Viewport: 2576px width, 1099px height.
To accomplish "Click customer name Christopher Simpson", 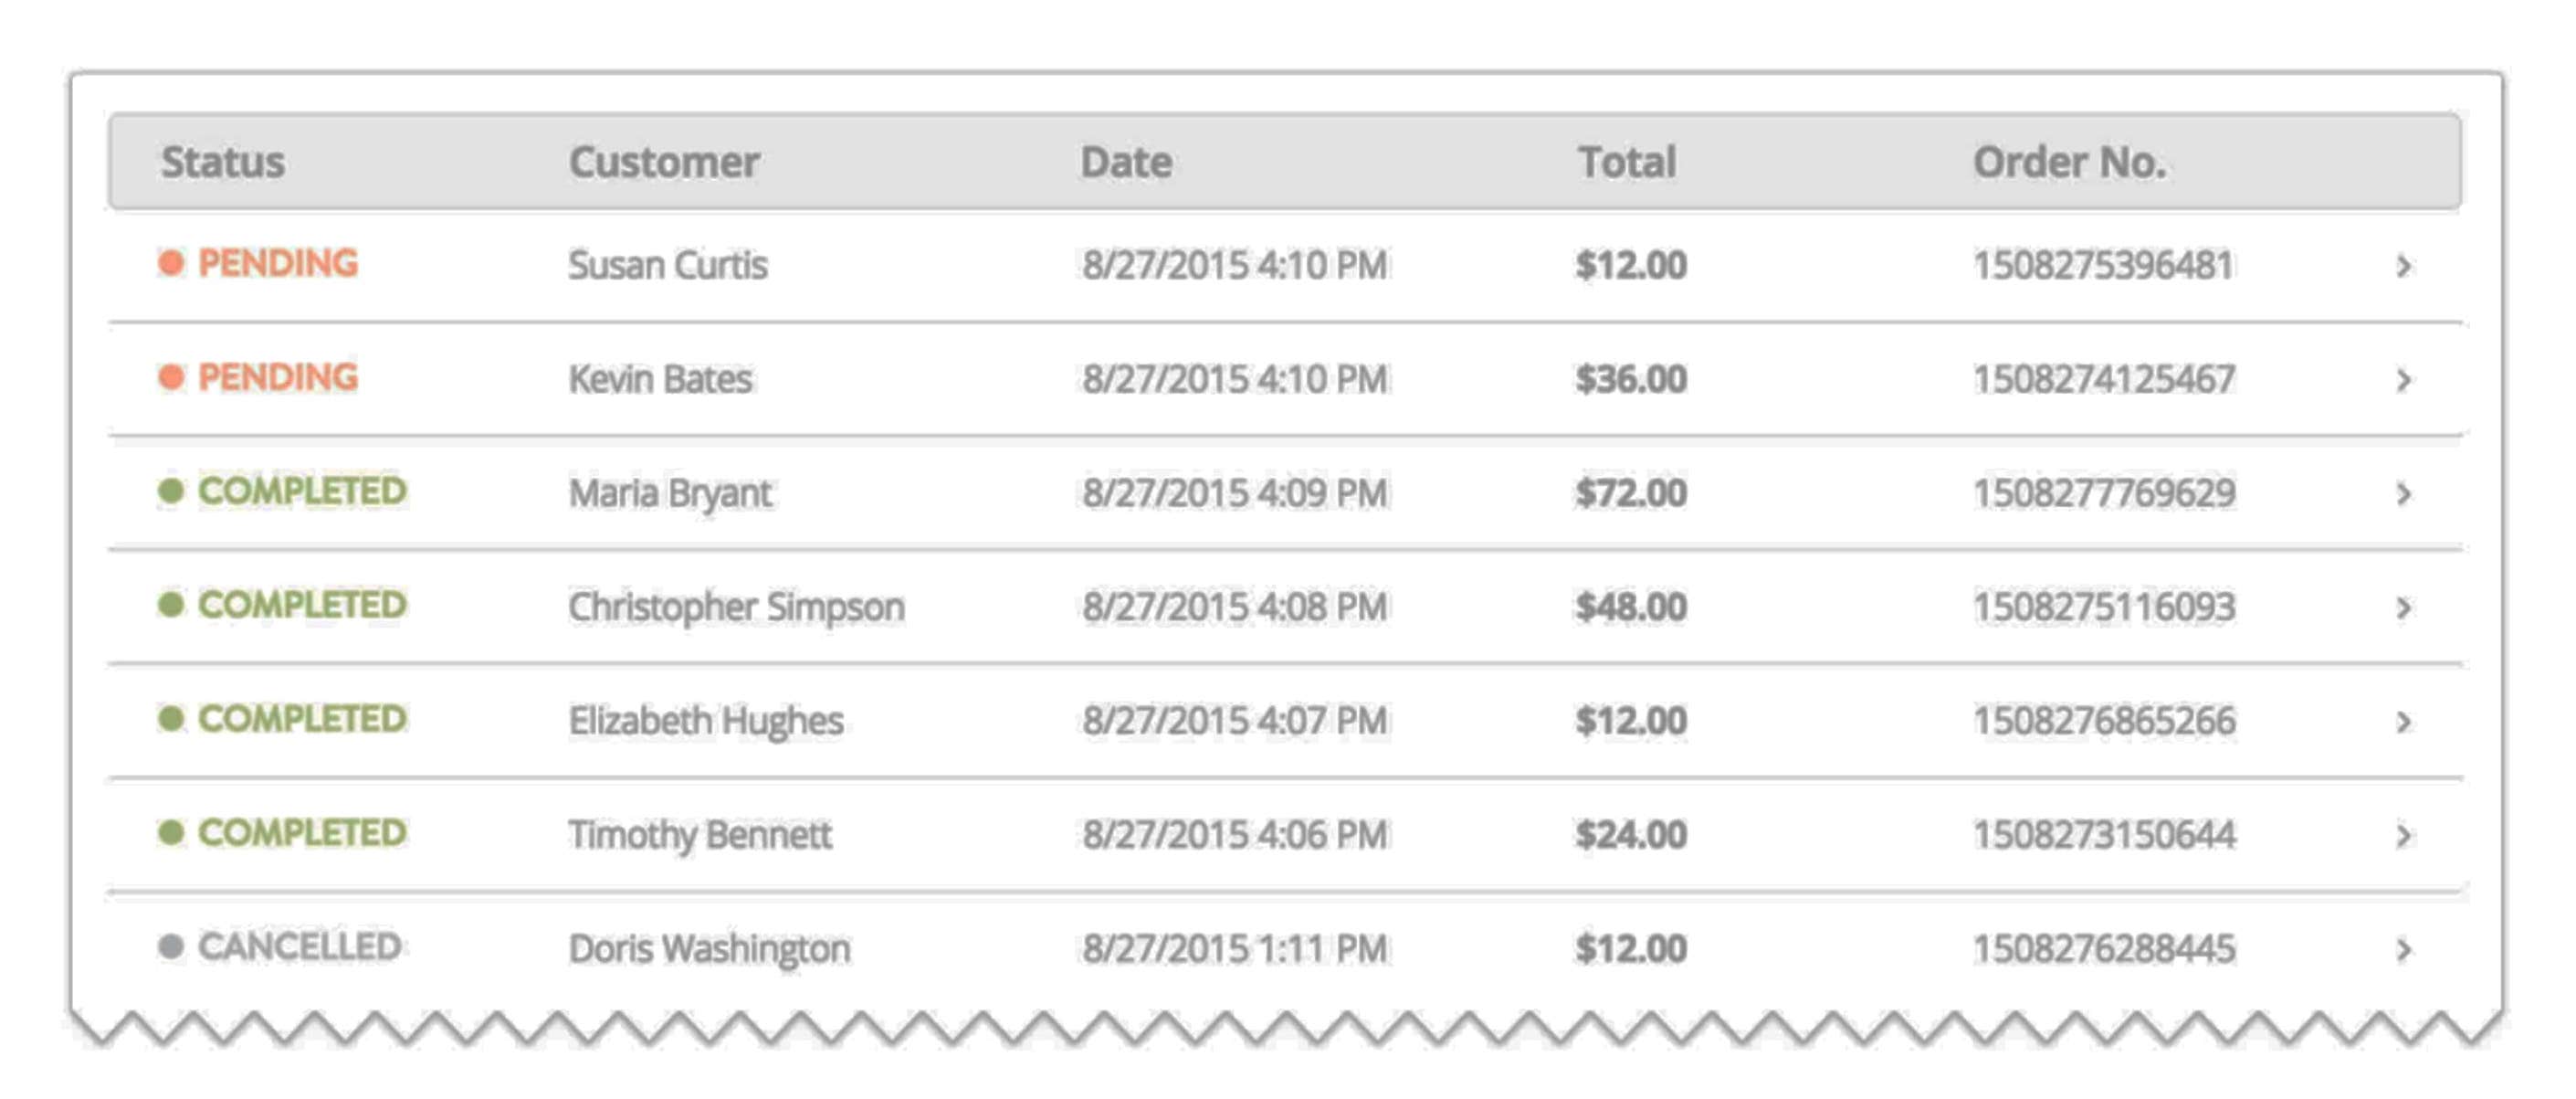I will (x=736, y=608).
